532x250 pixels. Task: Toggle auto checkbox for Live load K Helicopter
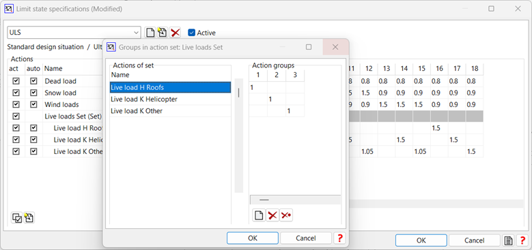tap(33, 140)
